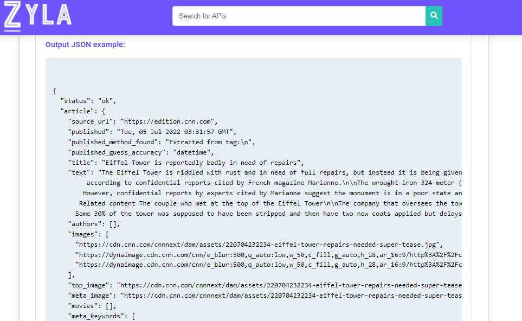Select the title Eiffel Tower line

[186, 163]
